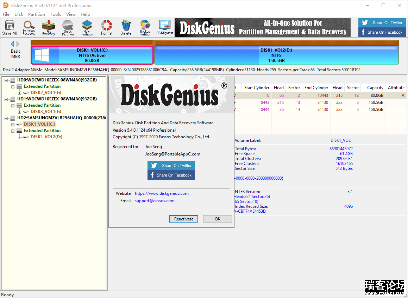
Task: Select HD1:WDCWD10EZEX disk in tree
Action: 57,99
